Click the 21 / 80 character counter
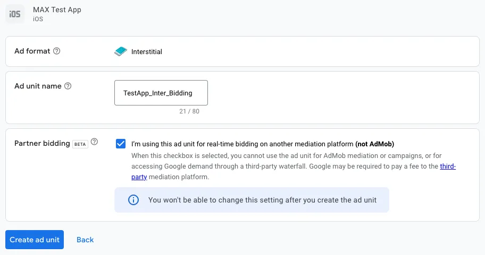 coord(189,111)
